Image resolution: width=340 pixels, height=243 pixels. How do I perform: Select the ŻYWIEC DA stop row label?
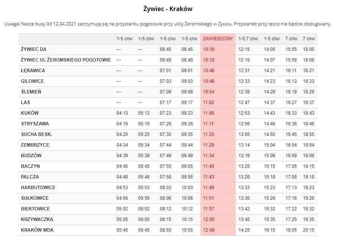34,49
